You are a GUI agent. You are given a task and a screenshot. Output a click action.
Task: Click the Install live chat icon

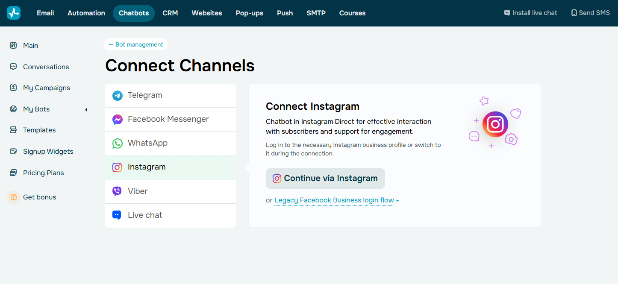pos(507,13)
